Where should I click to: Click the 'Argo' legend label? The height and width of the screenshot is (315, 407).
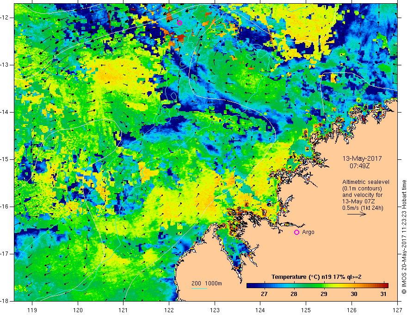pos(308,232)
